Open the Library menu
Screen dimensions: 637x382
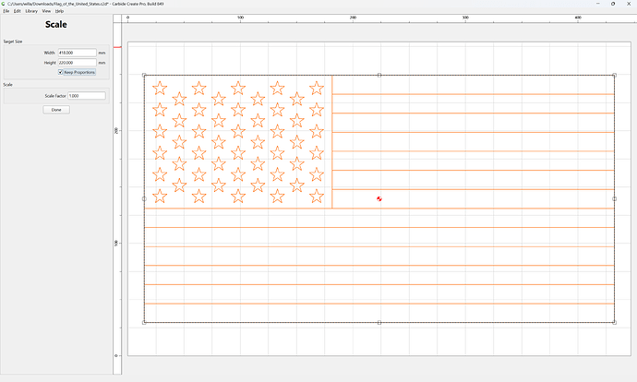(x=31, y=11)
